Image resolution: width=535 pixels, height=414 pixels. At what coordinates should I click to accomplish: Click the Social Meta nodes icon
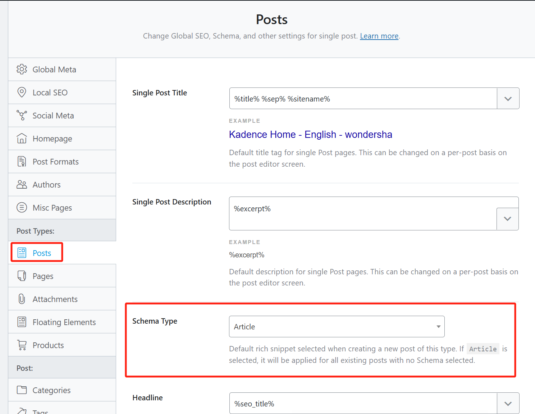click(22, 116)
